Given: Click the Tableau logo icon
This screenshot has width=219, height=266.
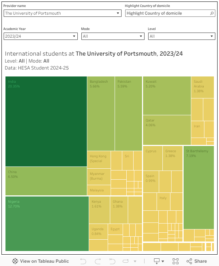Looking at the screenshot, I should pos(15,261).
